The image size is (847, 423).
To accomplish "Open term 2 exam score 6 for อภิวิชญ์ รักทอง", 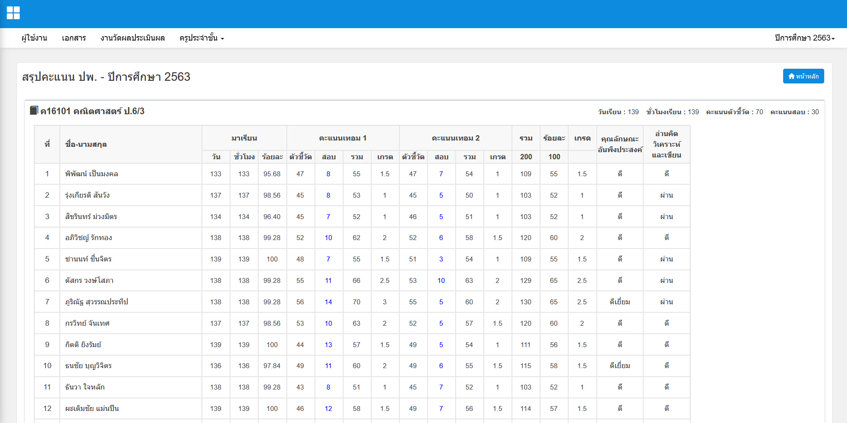I will tap(441, 238).
